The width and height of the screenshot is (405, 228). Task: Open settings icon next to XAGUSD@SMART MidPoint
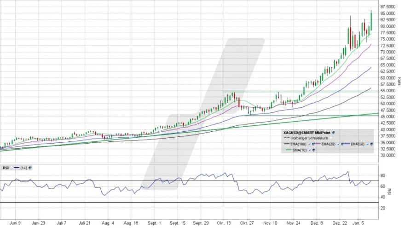[x=334, y=132]
